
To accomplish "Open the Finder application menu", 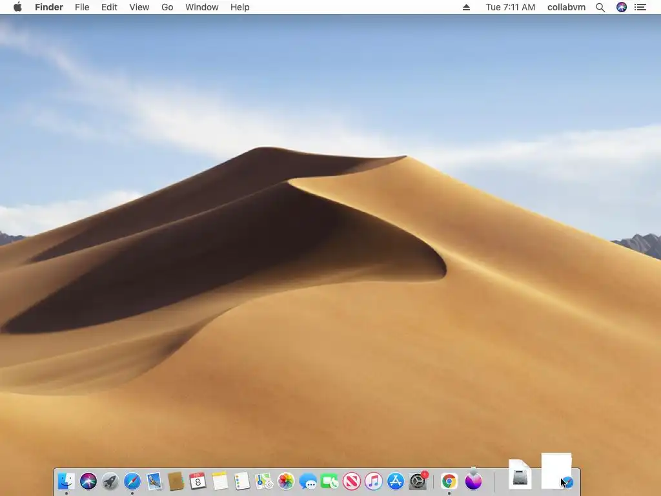I will point(49,7).
